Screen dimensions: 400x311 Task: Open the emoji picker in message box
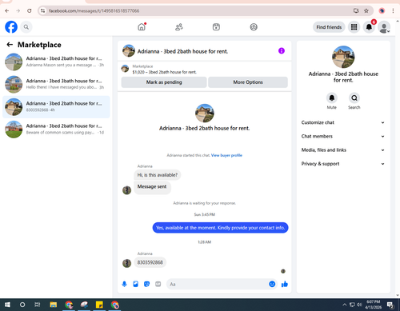tap(272, 284)
